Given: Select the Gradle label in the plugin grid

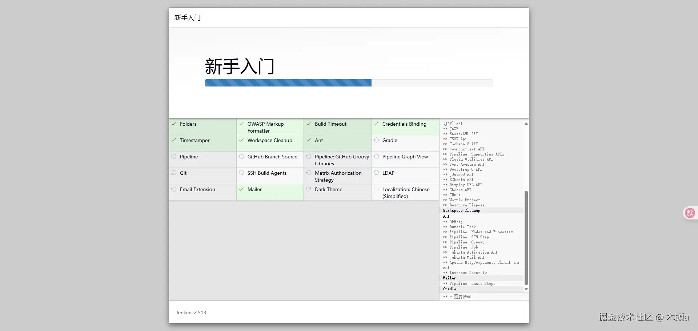Looking at the screenshot, I should click(390, 140).
